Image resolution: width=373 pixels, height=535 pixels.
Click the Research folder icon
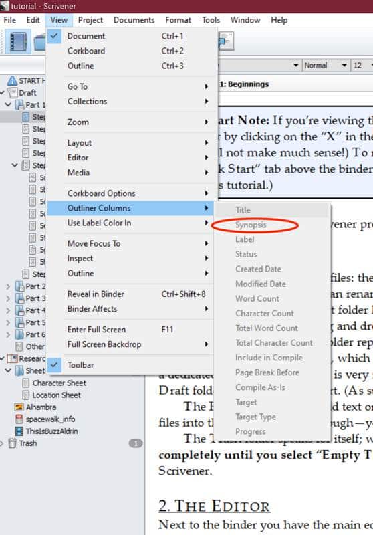[x=12, y=358]
